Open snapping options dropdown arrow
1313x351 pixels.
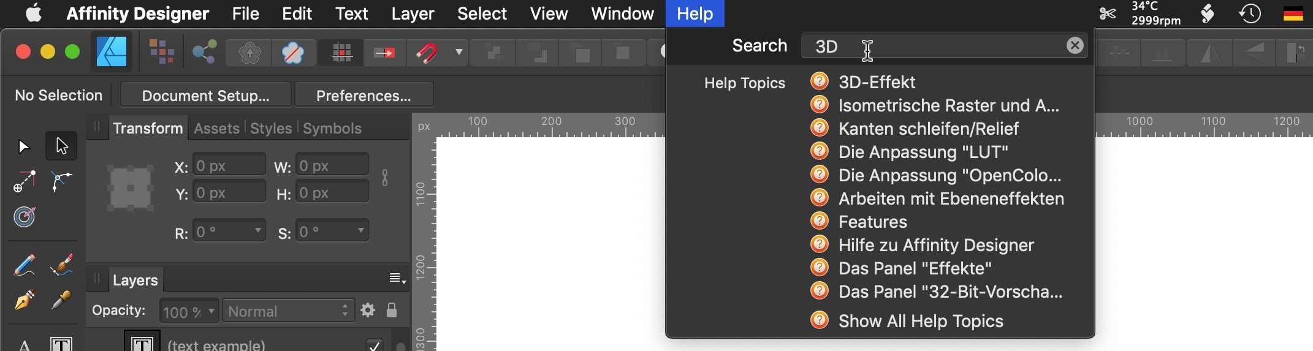(459, 52)
